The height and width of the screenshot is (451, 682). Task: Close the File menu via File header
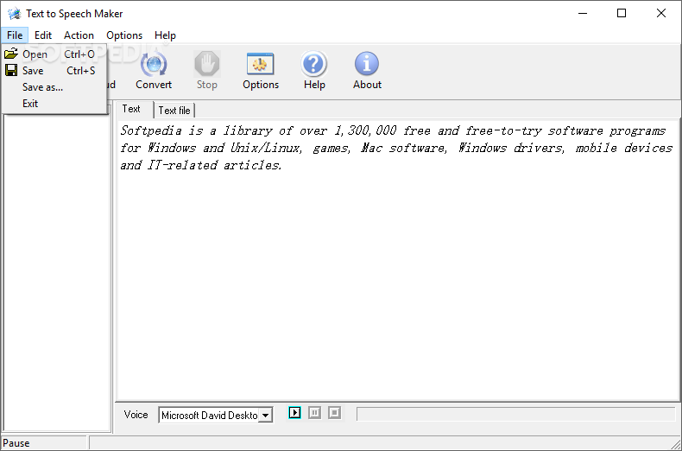tap(15, 35)
